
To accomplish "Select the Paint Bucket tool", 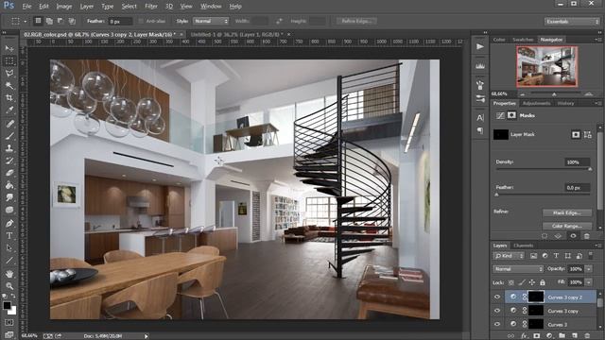I will coord(9,185).
